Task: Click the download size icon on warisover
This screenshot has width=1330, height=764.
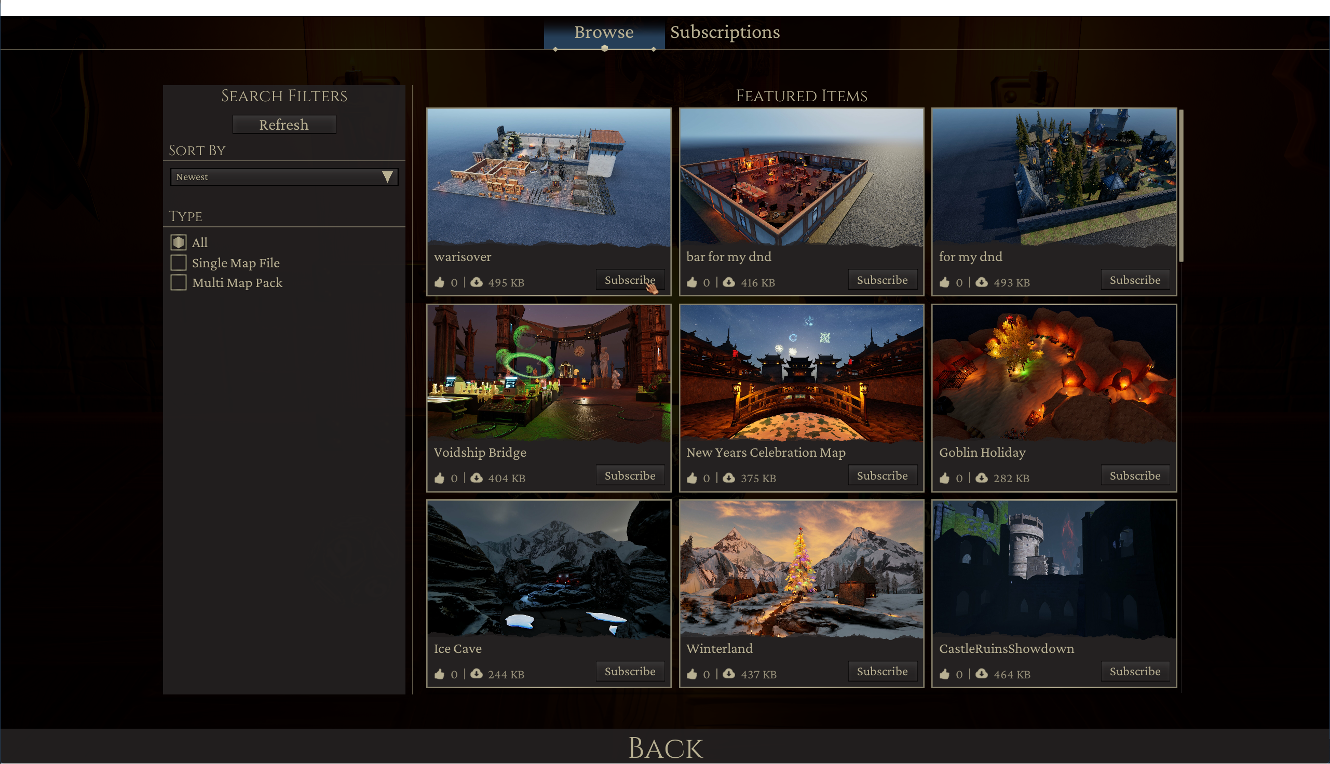Action: (x=476, y=282)
